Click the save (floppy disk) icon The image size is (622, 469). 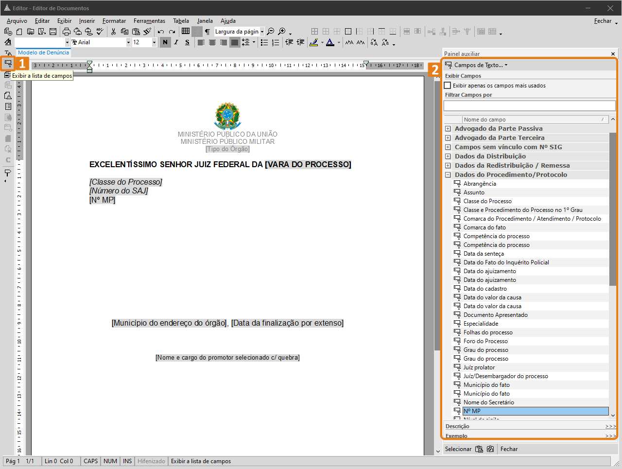(x=52, y=32)
